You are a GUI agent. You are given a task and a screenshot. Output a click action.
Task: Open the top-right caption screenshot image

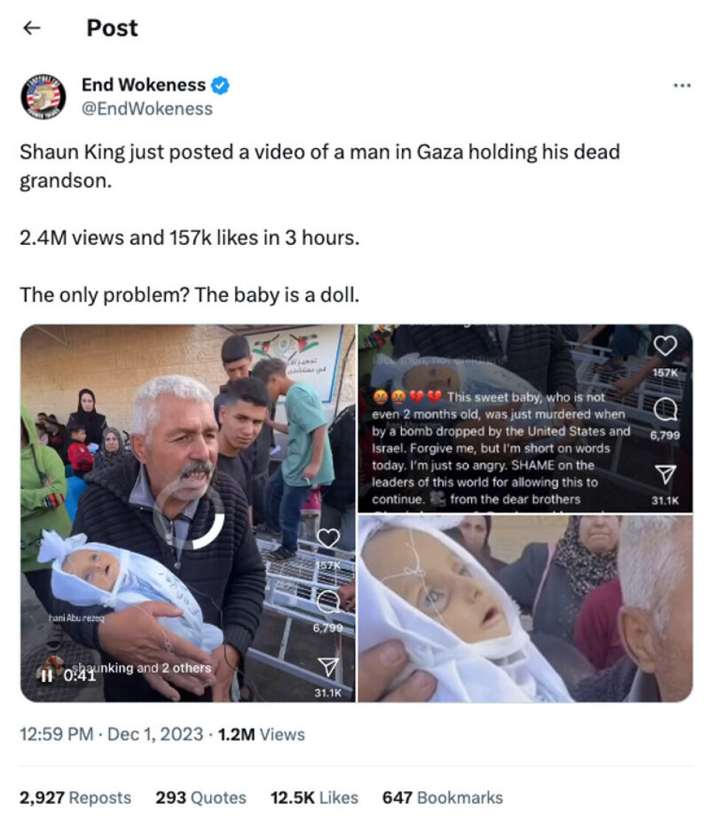[525, 418]
